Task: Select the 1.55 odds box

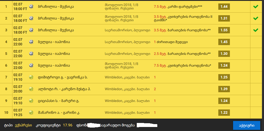Action: (224, 30)
